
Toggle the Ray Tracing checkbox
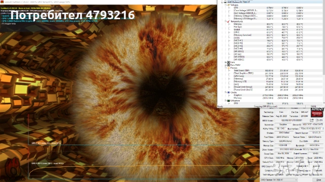point(287,175)
